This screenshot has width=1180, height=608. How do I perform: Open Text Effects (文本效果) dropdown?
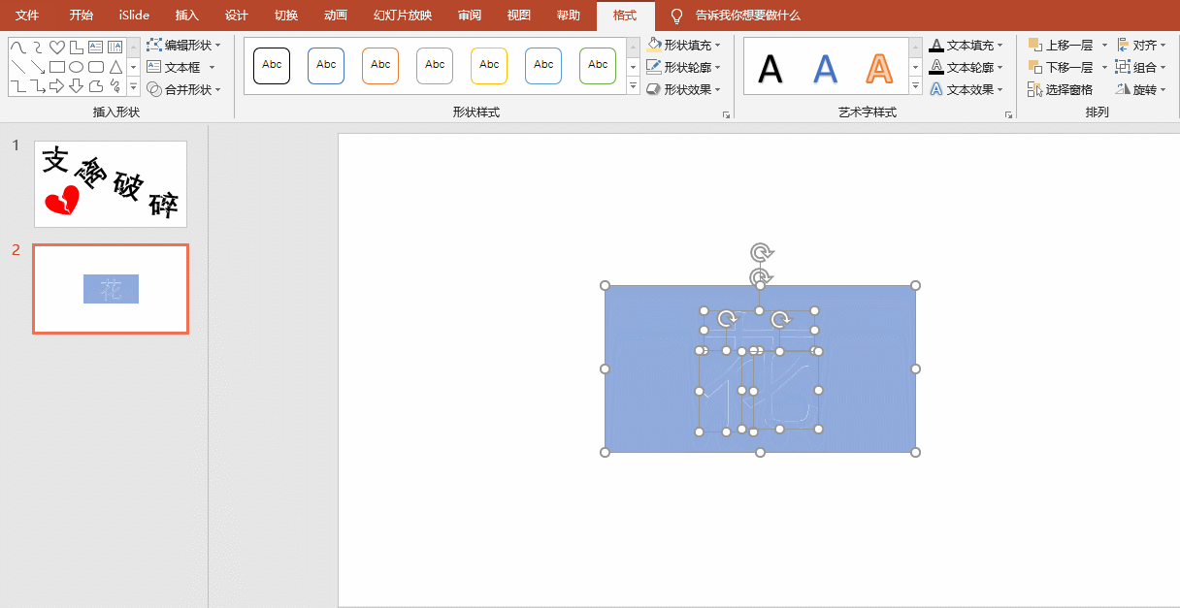tap(966, 89)
